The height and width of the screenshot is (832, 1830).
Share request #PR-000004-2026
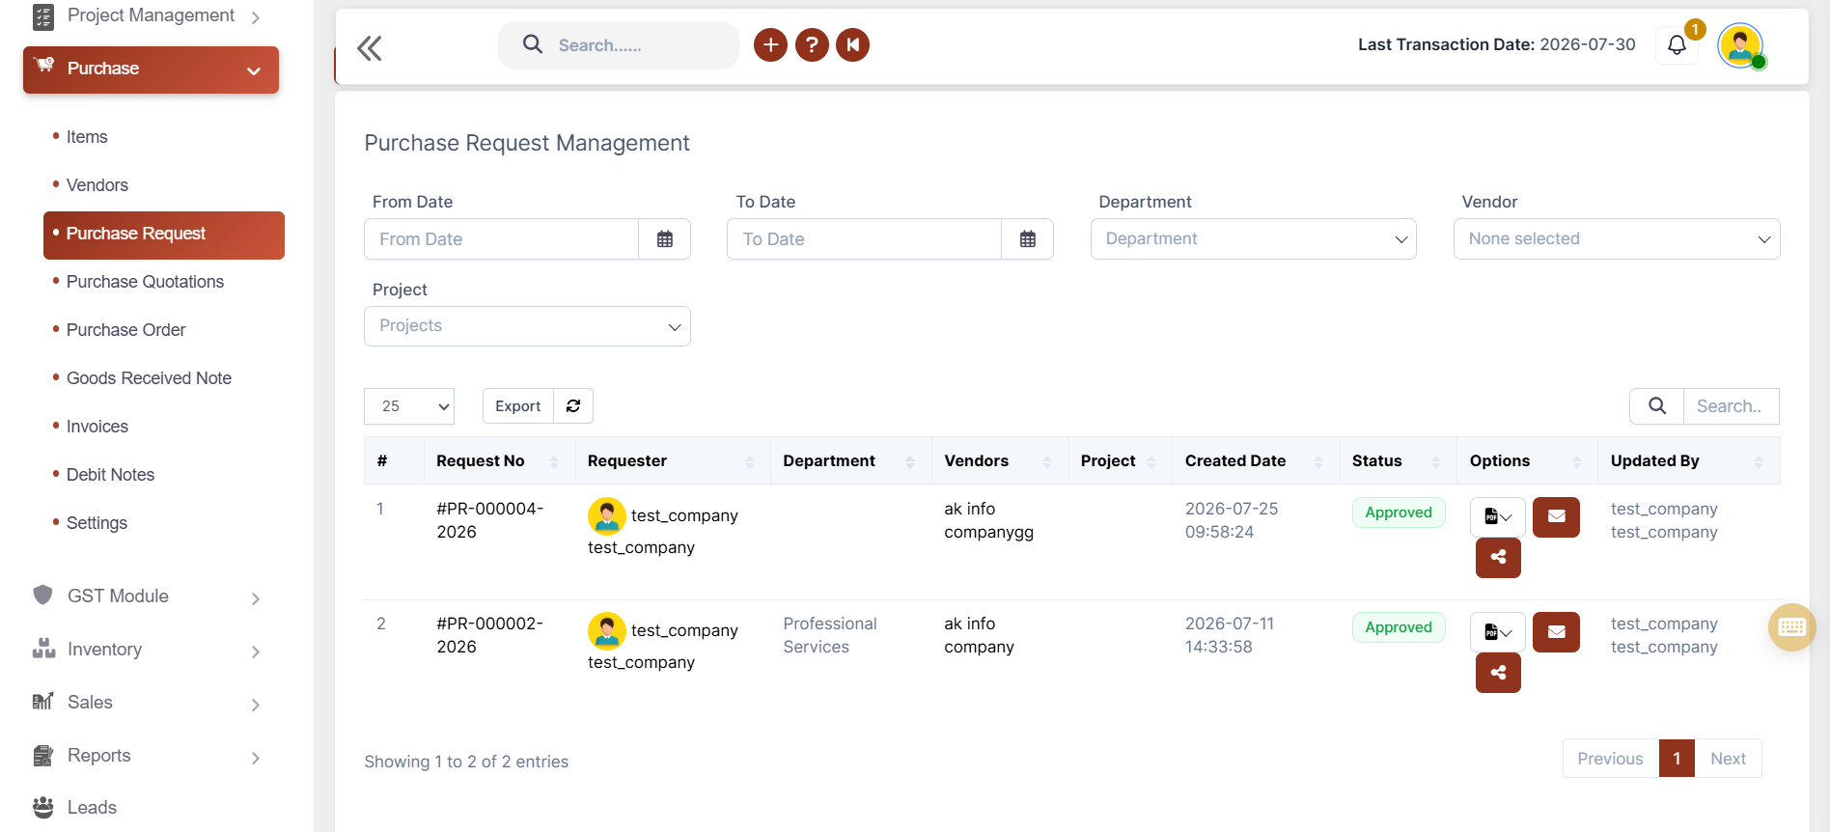coord(1498,558)
